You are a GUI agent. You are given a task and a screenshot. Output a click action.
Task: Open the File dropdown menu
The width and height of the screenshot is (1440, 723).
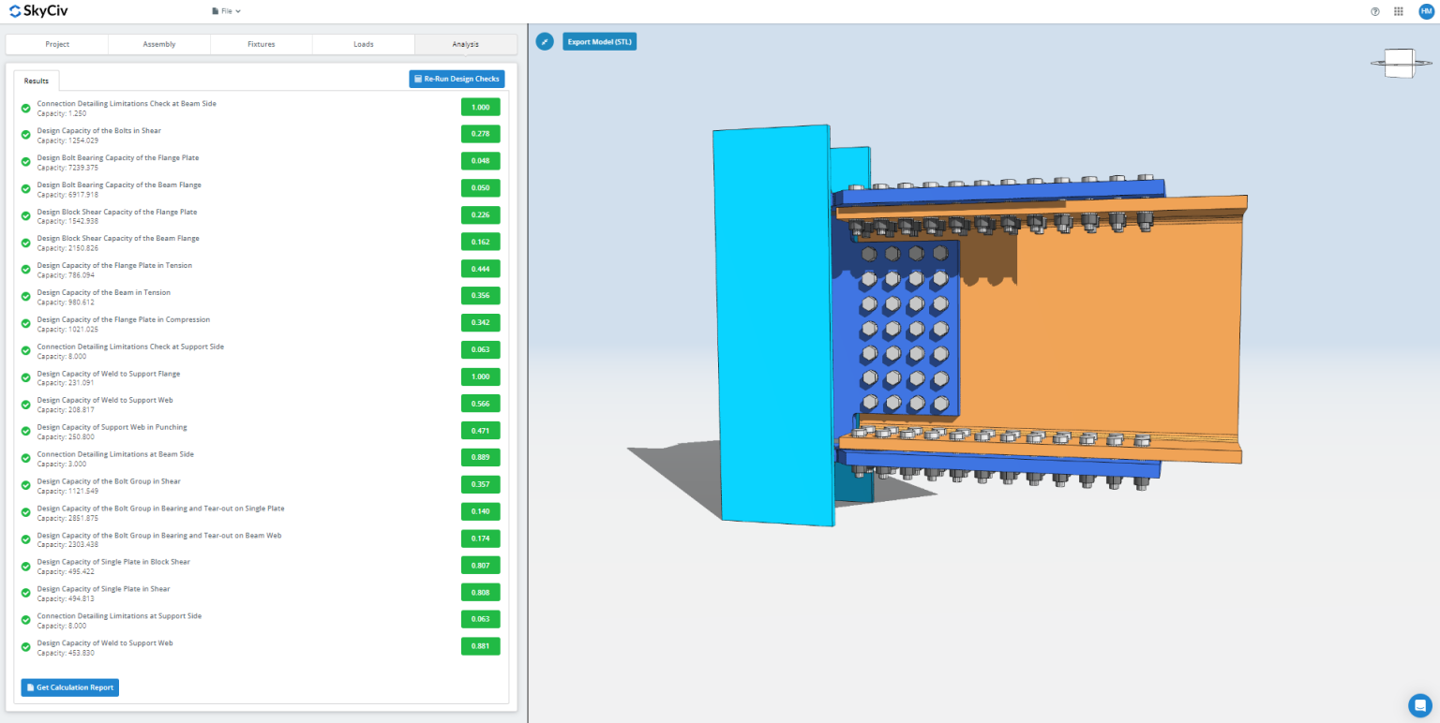coord(228,10)
